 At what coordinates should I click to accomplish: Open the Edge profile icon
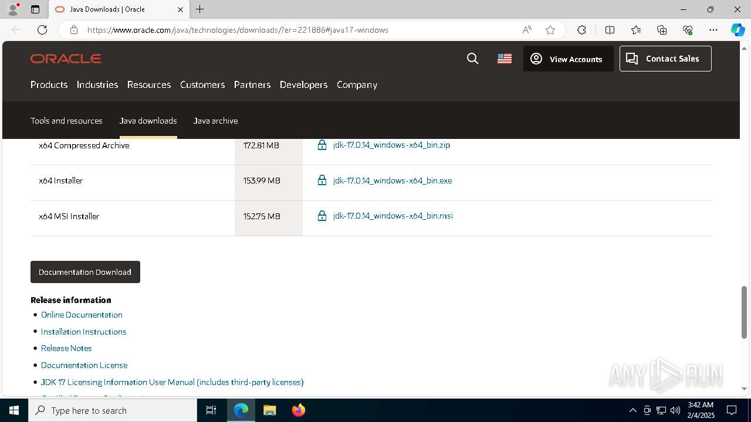pos(13,9)
